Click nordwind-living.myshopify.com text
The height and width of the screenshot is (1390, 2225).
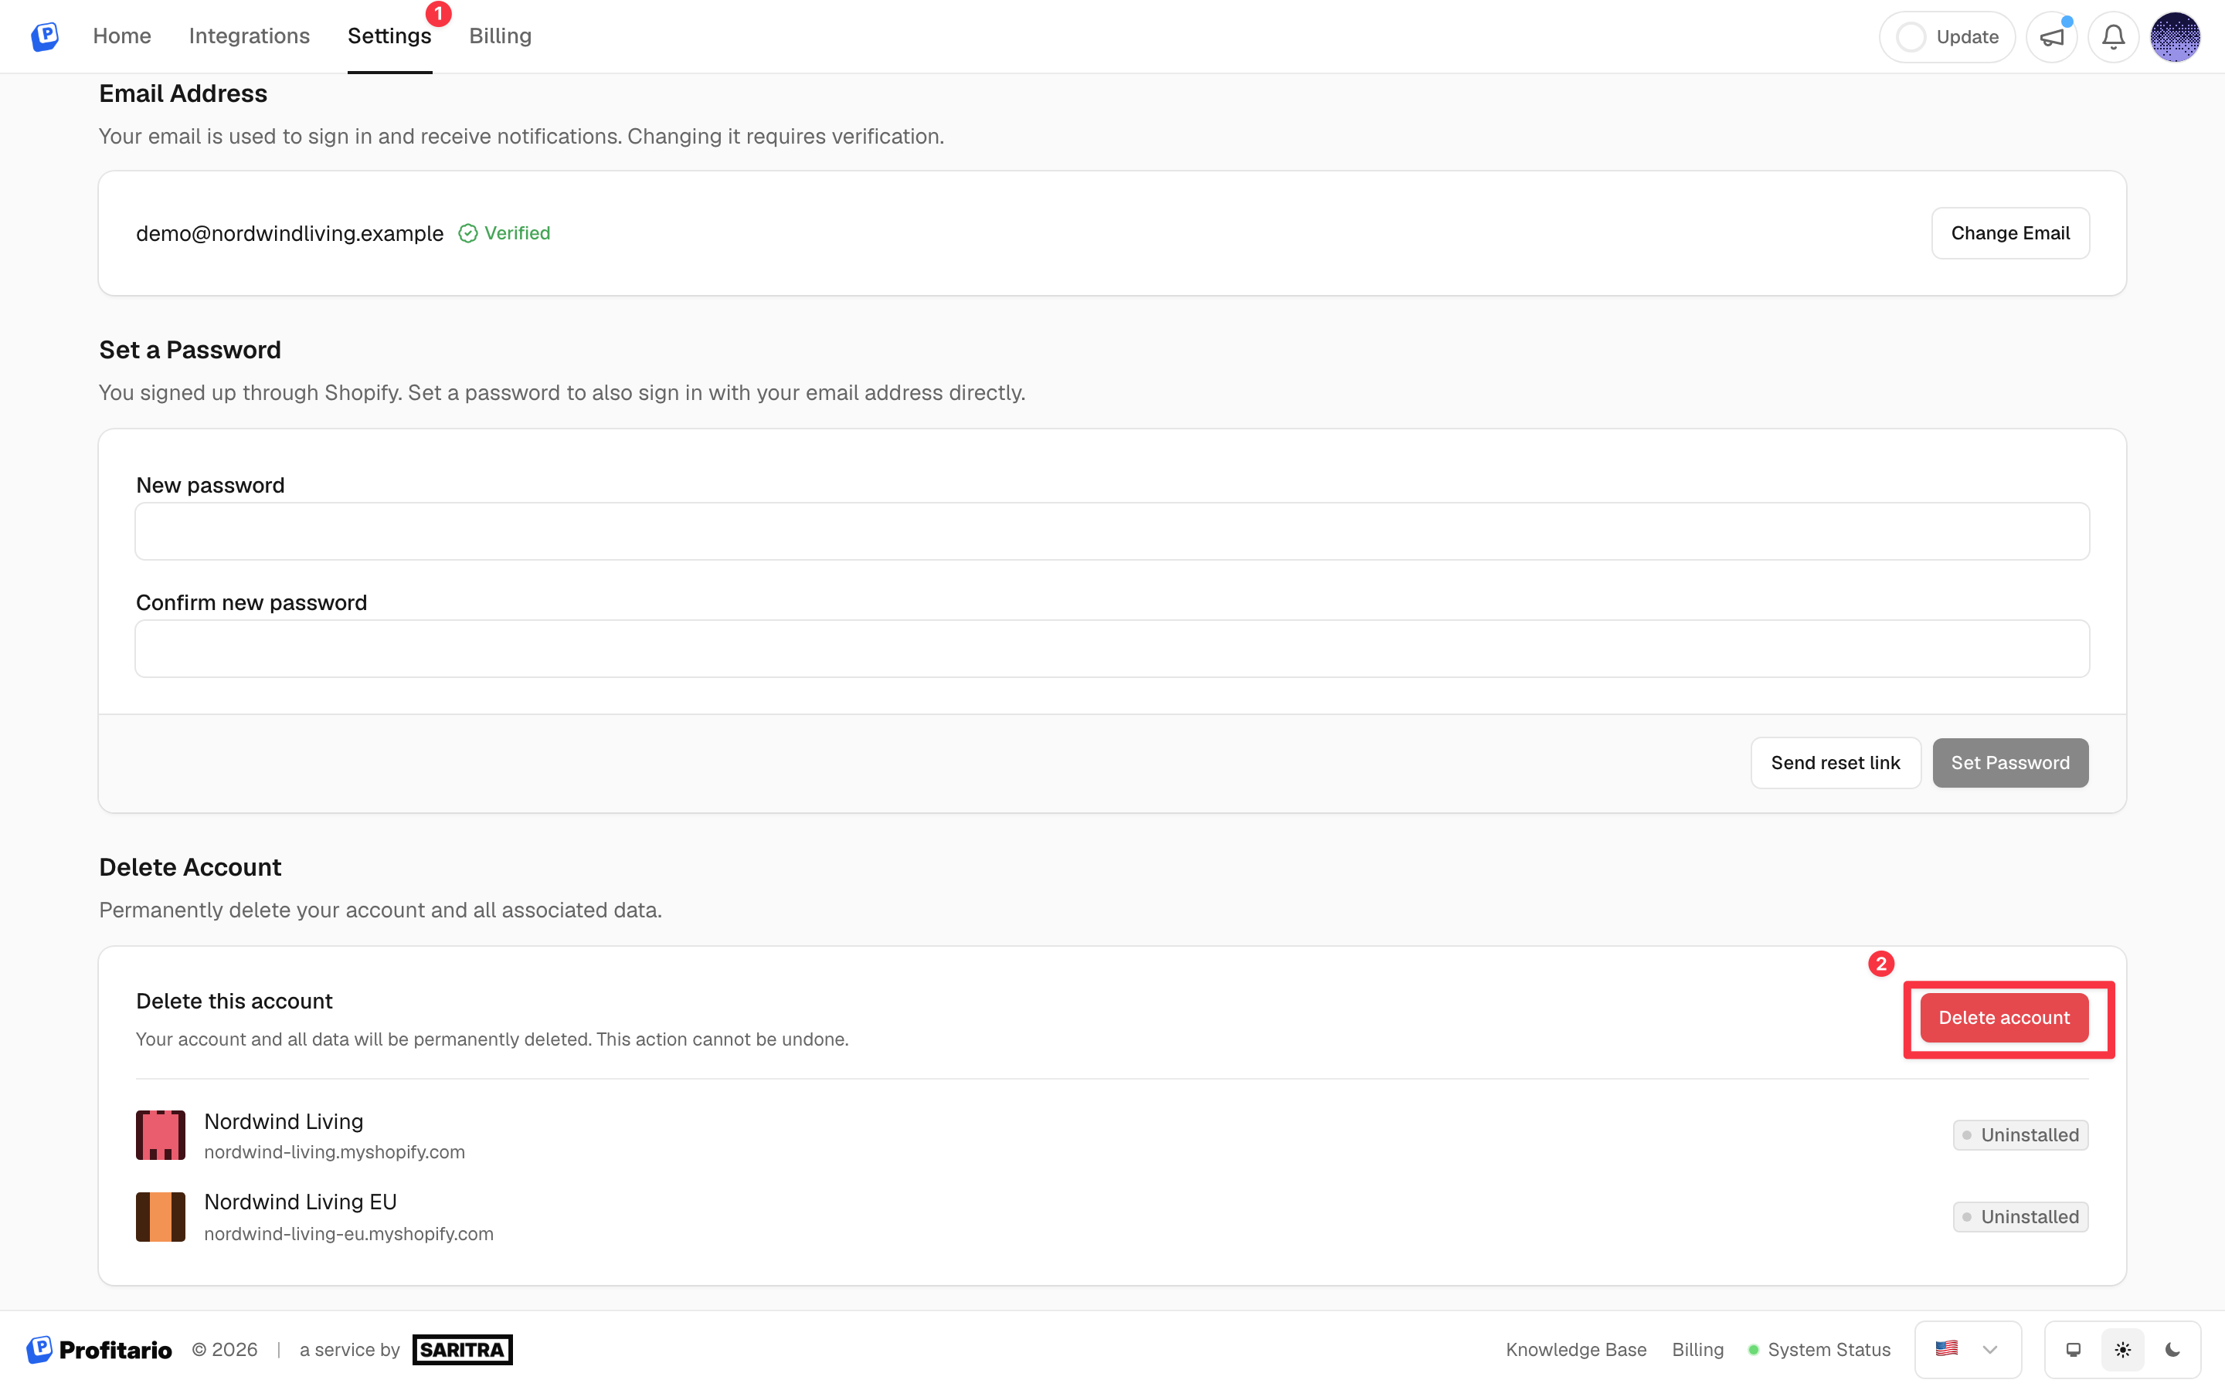[335, 1153]
